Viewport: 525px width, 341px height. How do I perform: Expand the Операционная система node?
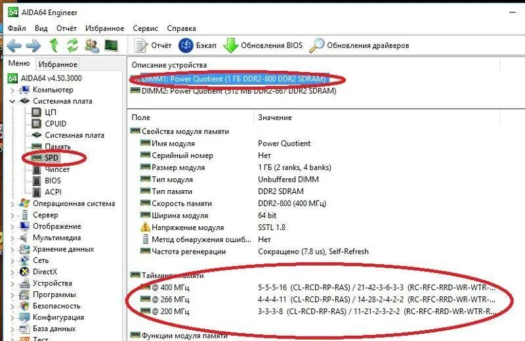click(12, 204)
